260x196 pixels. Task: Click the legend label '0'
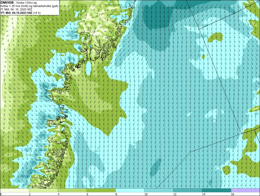point(1,194)
